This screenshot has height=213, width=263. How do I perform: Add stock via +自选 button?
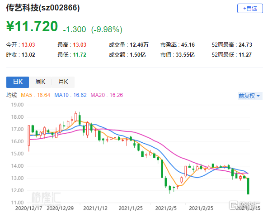click(250, 9)
